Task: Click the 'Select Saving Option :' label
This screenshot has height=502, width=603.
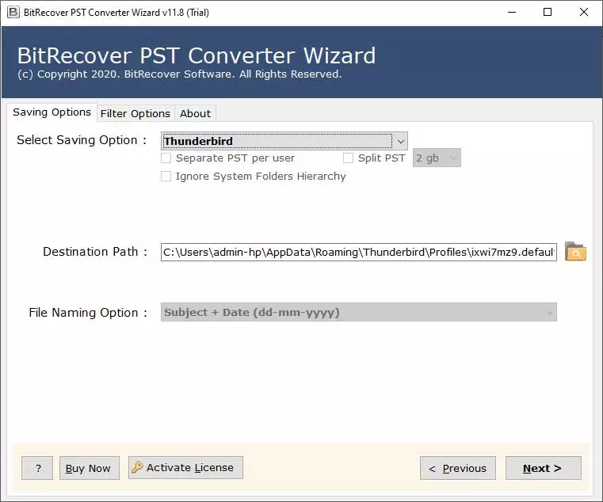Action: click(82, 140)
